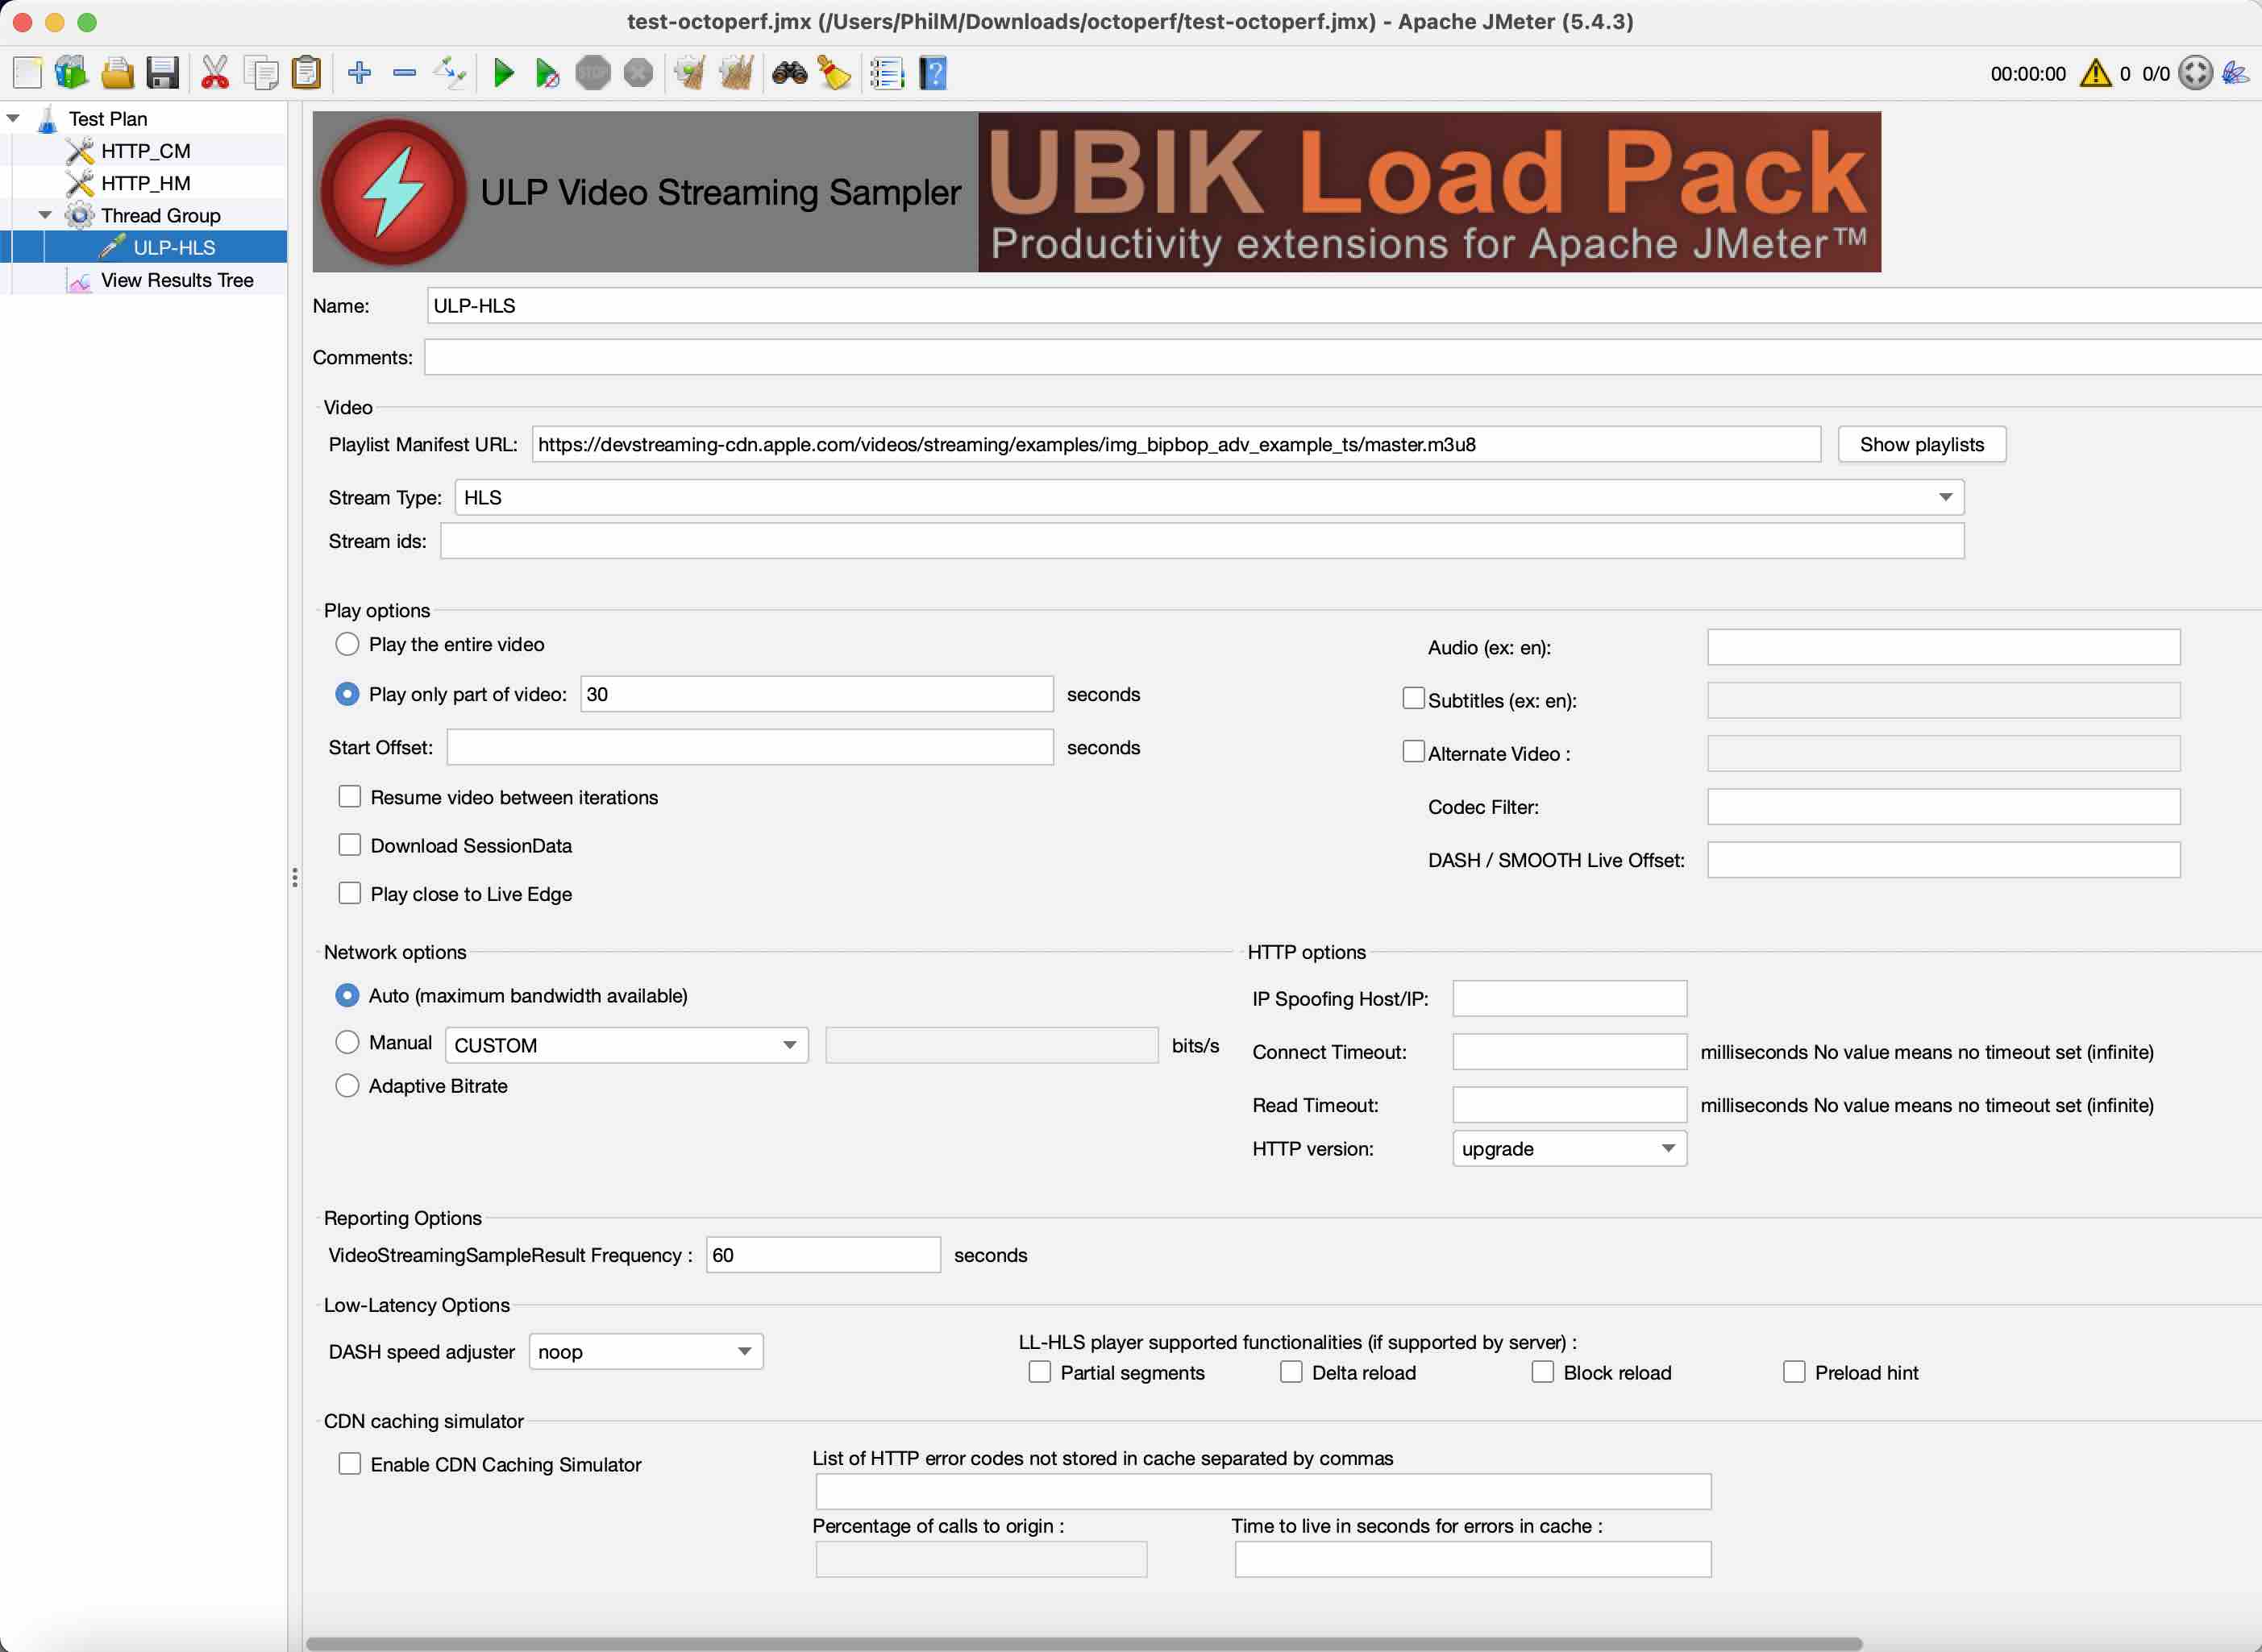Collapse the Thread Group node arrow
The image size is (2262, 1652).
45,215
